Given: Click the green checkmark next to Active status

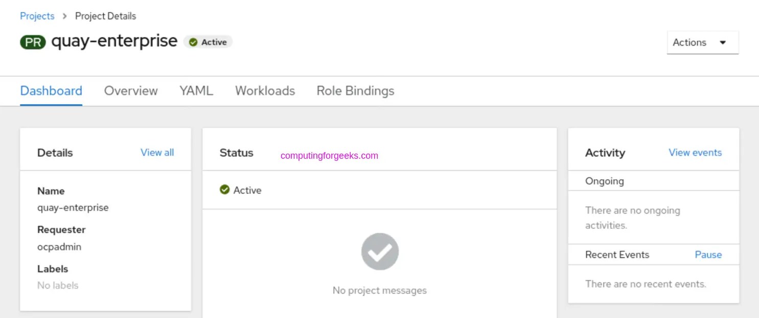Looking at the screenshot, I should click(224, 190).
